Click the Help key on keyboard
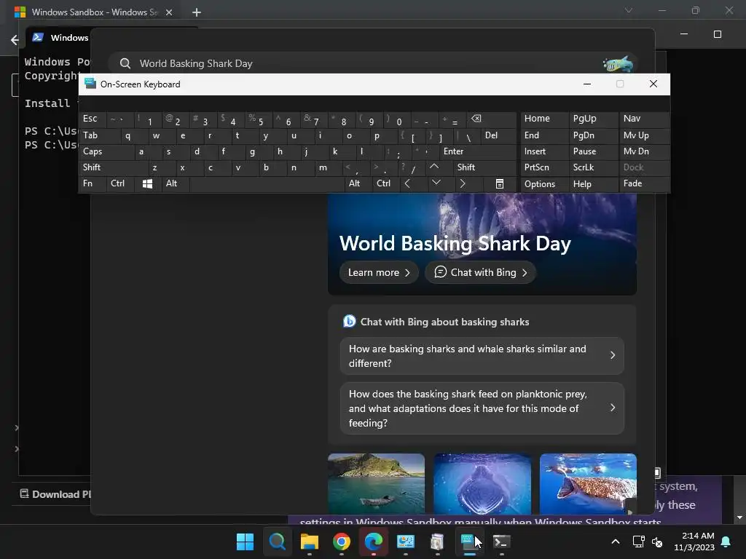 coord(593,184)
